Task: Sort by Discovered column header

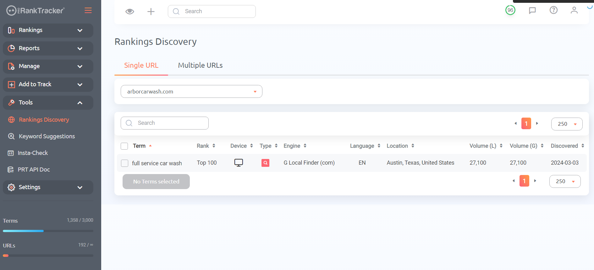Action: pyautogui.click(x=567, y=146)
